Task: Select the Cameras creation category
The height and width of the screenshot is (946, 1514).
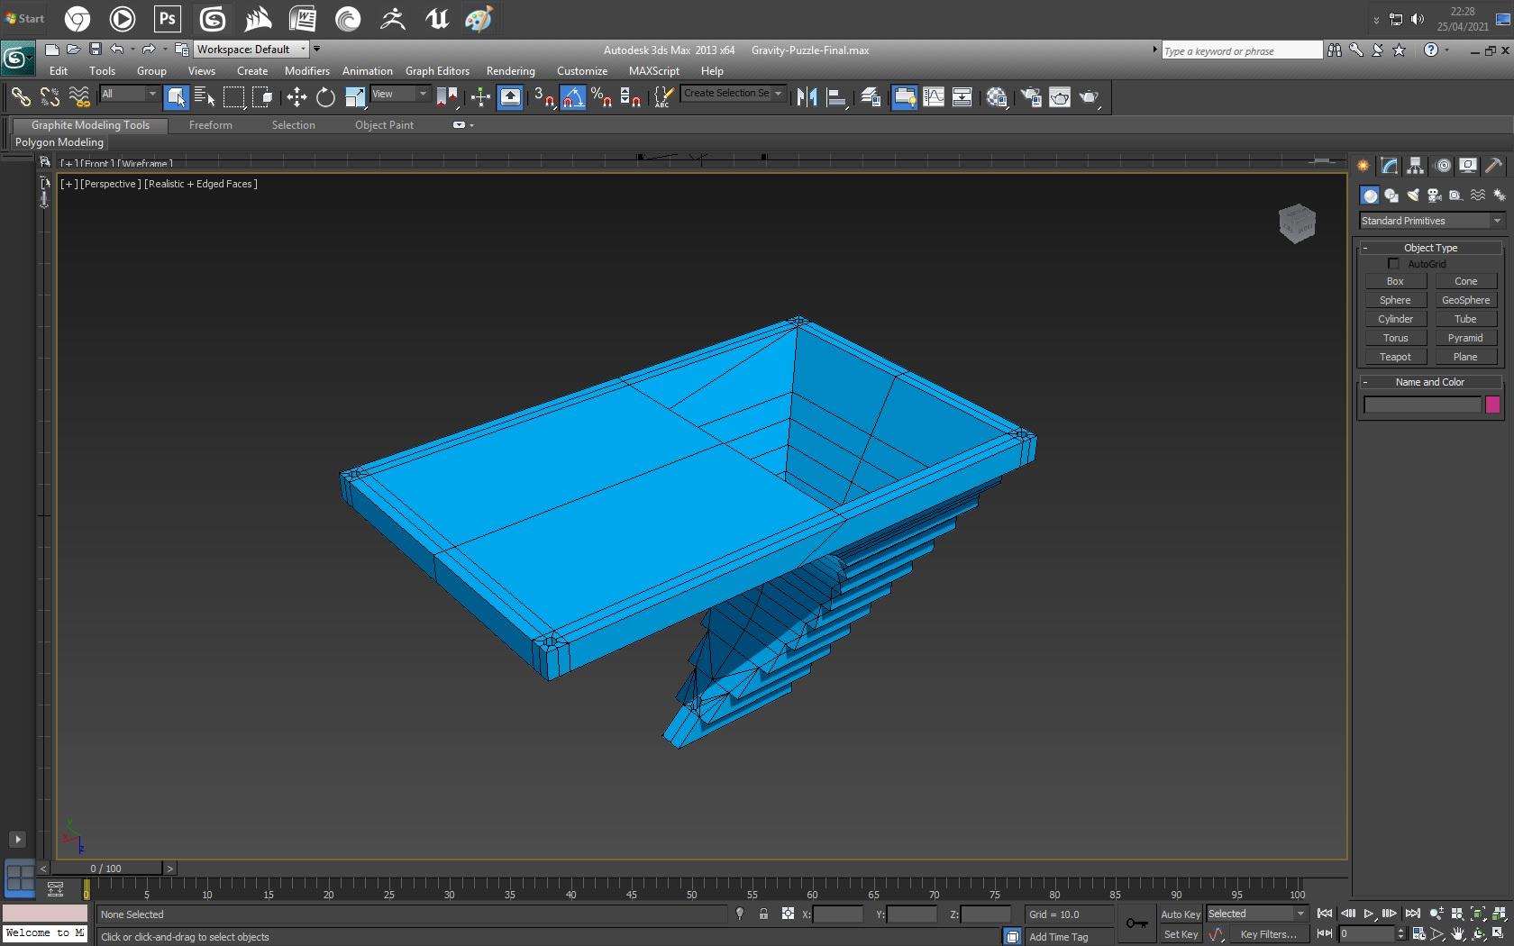Action: pyautogui.click(x=1434, y=196)
